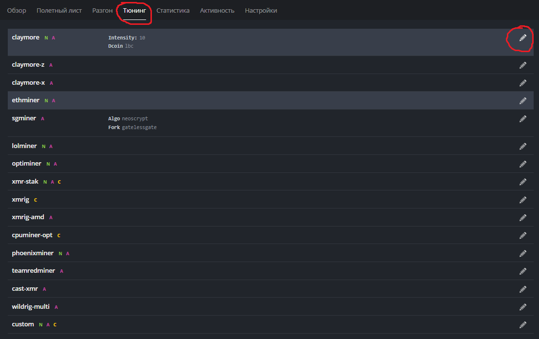The height and width of the screenshot is (339, 539).
Task: Edit phoenixminer tuning pencil icon
Action: click(523, 254)
